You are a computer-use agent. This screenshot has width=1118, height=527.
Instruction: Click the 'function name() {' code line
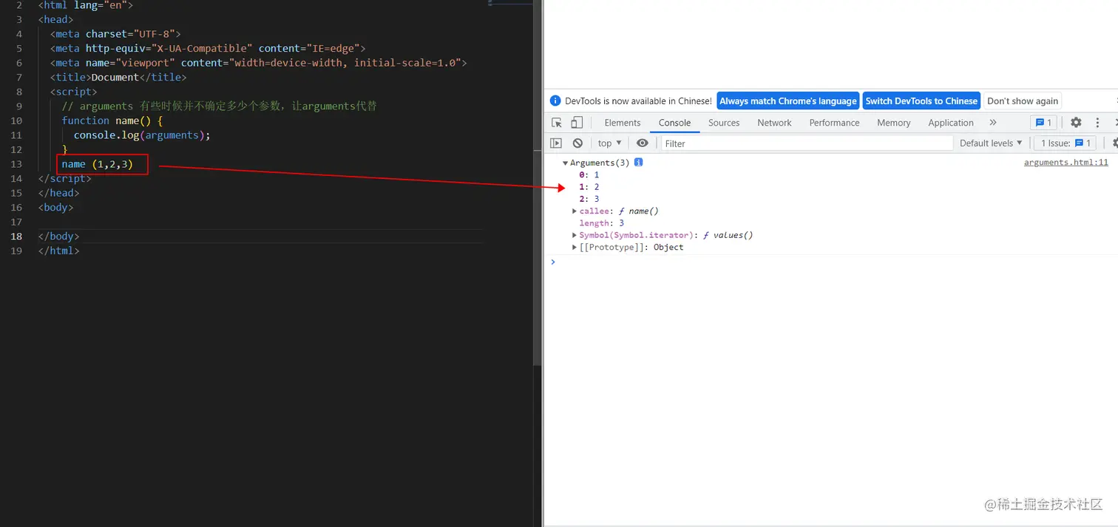coord(112,120)
